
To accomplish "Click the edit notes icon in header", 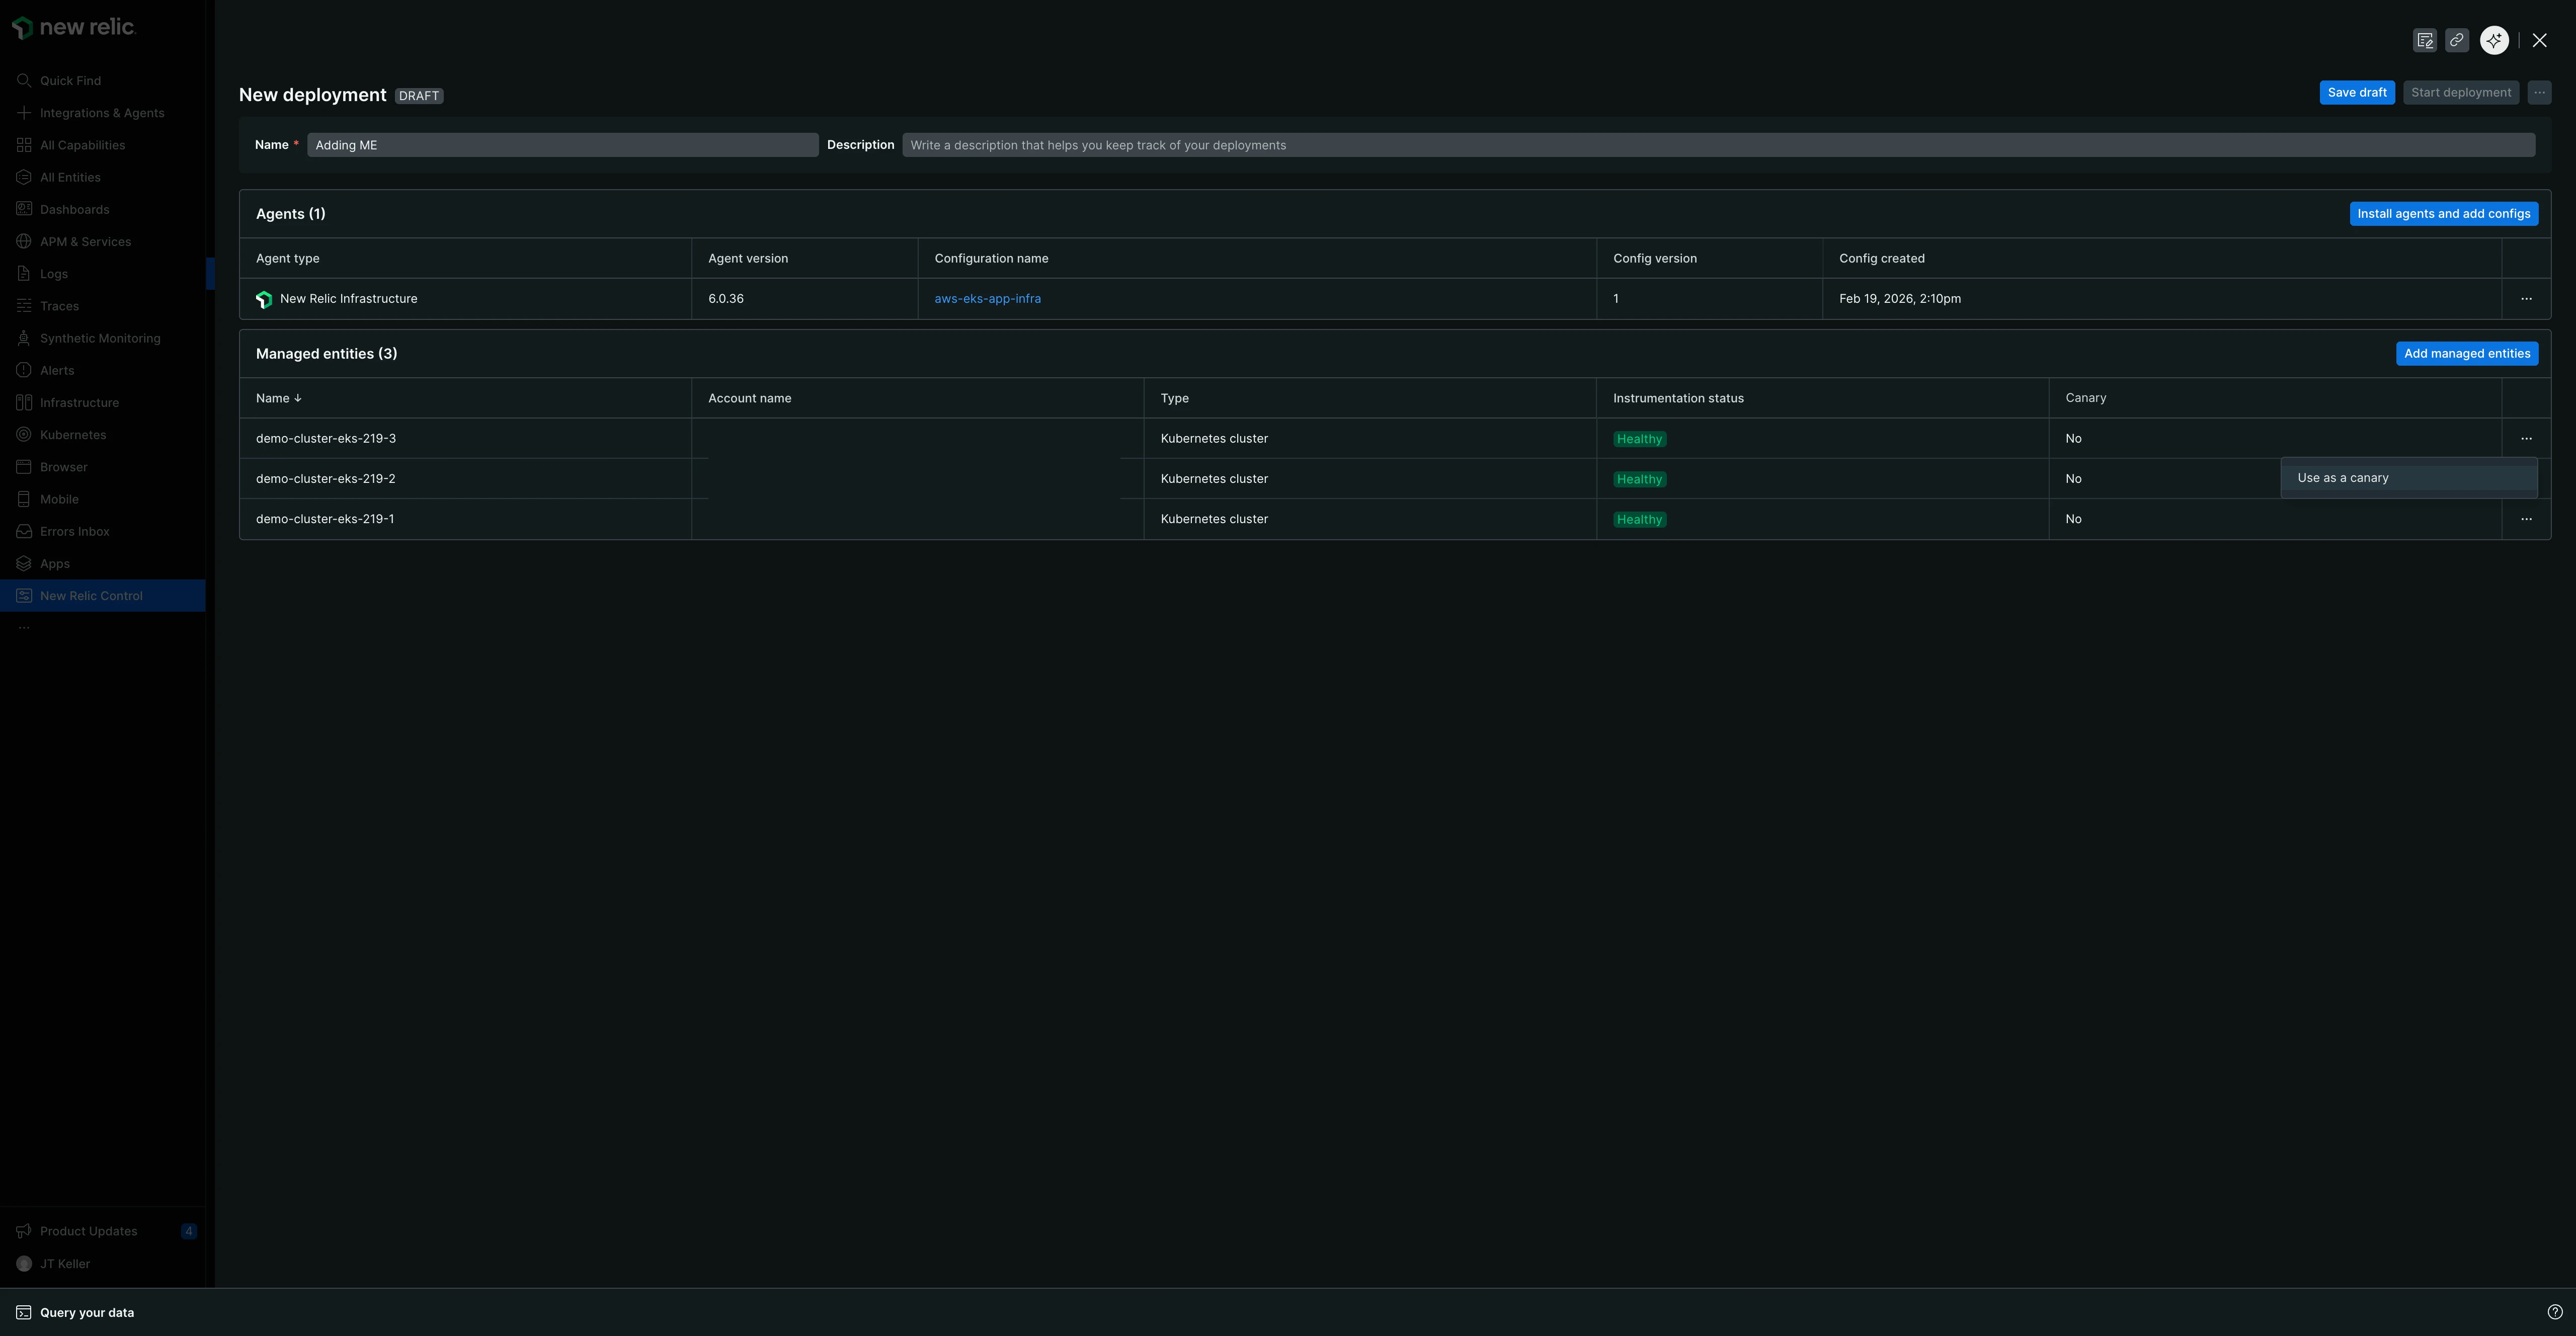I will 2424,40.
